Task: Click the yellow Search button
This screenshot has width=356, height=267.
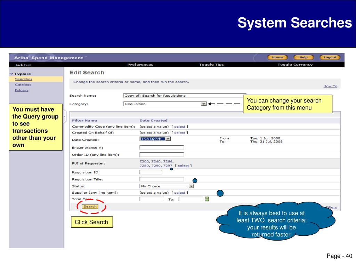Action: (90, 207)
